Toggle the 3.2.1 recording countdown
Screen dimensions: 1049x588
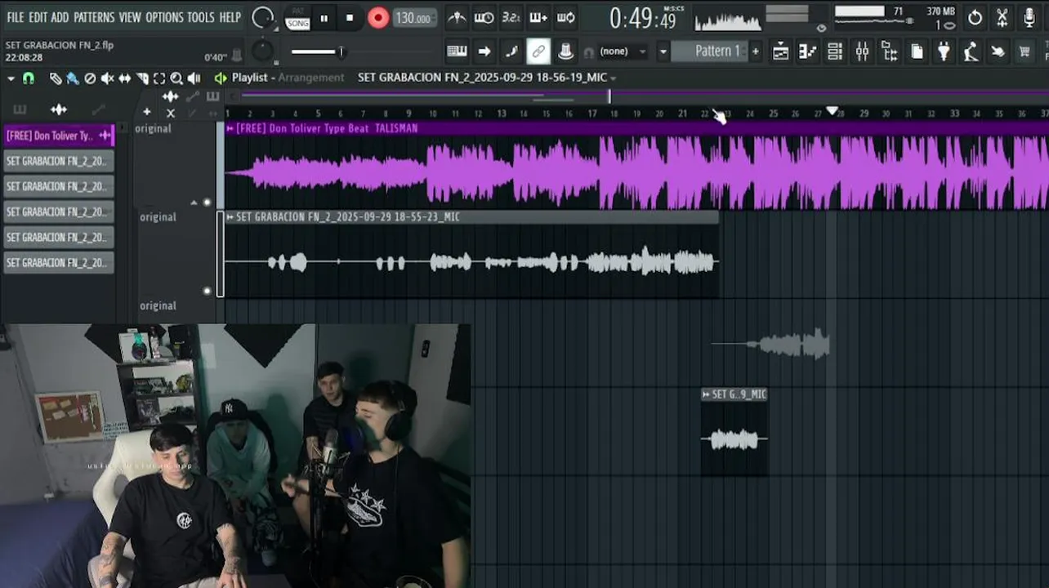click(511, 17)
